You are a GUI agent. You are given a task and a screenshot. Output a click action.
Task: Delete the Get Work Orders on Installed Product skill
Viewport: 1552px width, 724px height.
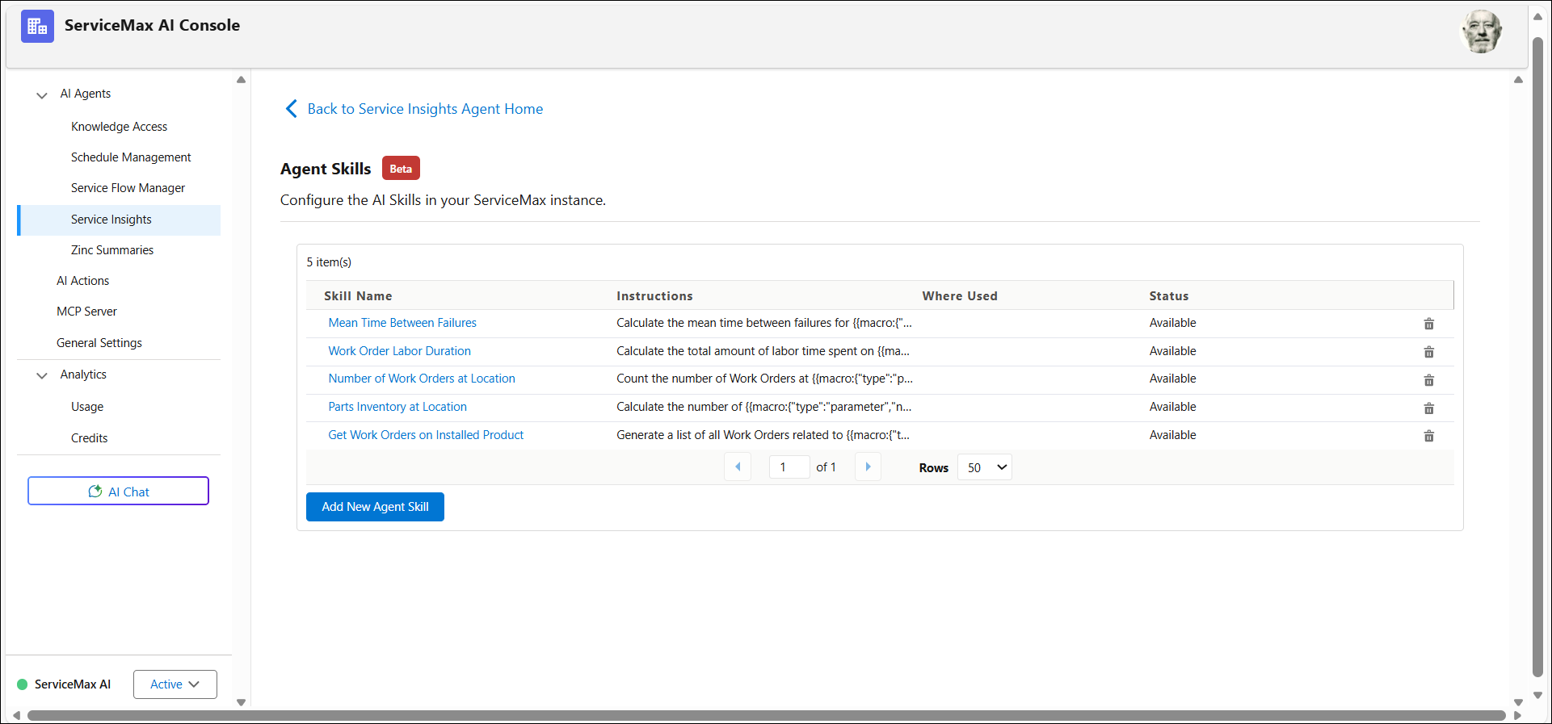(x=1428, y=436)
